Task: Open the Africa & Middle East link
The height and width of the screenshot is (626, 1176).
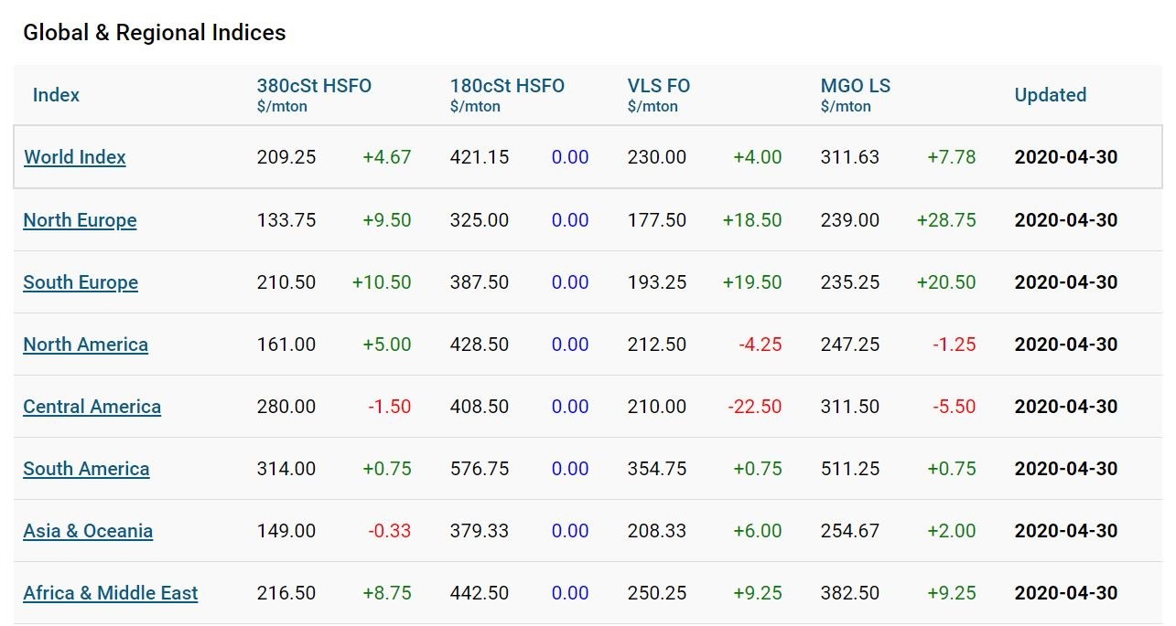Action: tap(110, 593)
